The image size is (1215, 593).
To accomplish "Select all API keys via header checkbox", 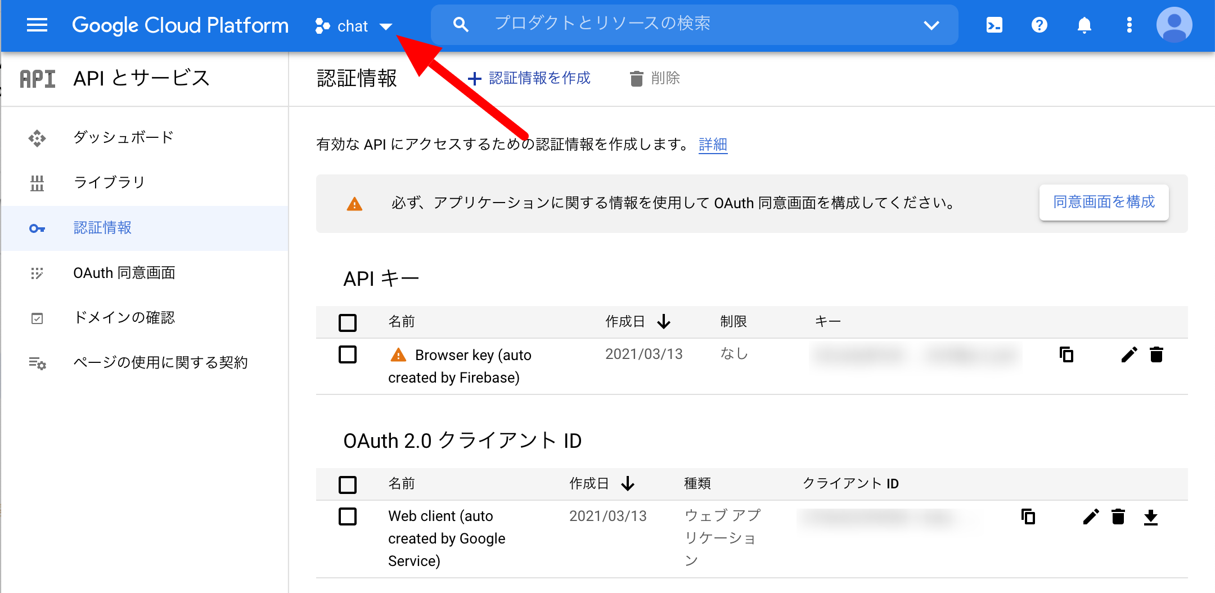I will (348, 322).
